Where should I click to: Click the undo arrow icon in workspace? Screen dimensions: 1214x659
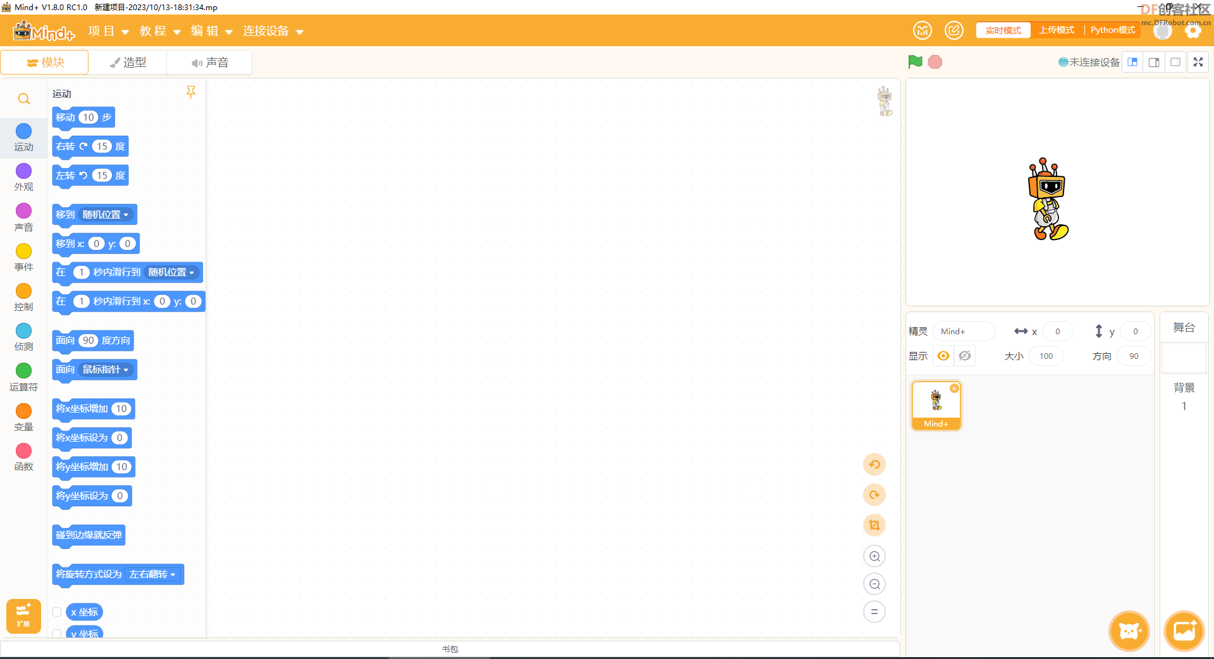pyautogui.click(x=874, y=464)
